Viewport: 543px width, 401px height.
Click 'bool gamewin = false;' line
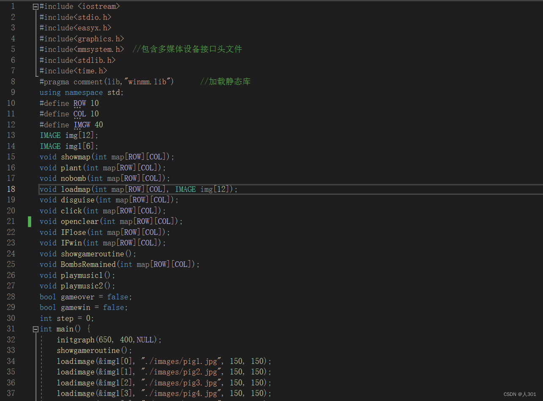[x=84, y=307]
